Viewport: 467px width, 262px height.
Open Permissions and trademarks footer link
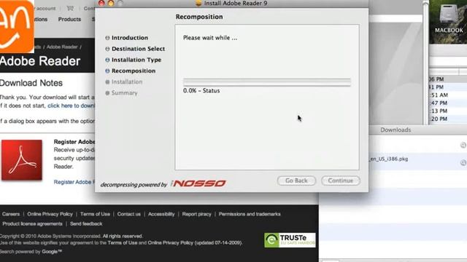point(250,214)
